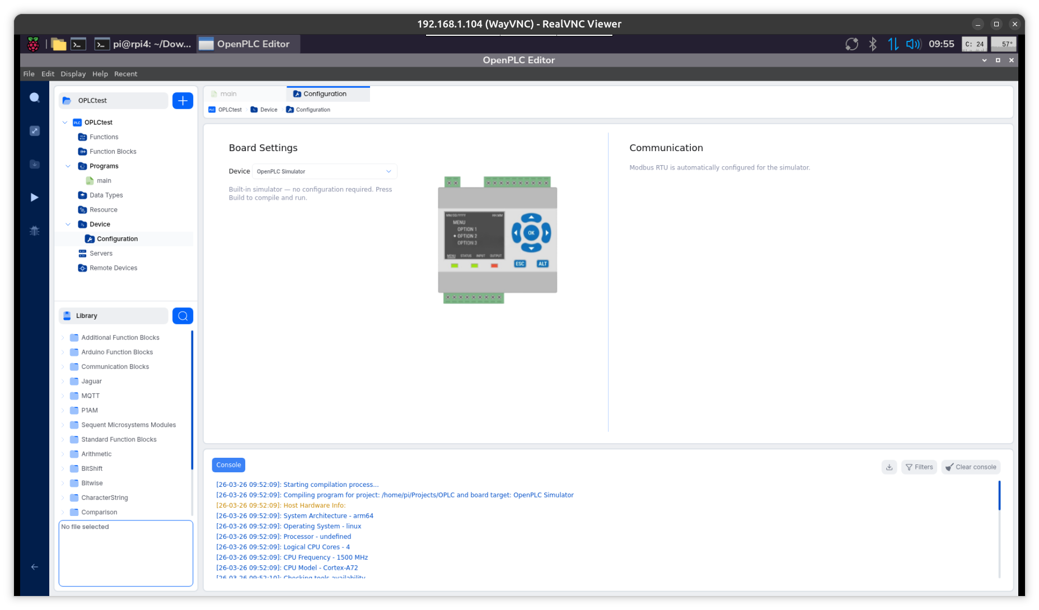Viewport: 1039px width, 610px height.
Task: Click the debugger bug icon in sidebar
Action: point(35,231)
